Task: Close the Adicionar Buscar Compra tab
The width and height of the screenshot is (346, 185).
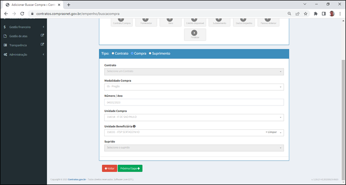Action: point(59,4)
